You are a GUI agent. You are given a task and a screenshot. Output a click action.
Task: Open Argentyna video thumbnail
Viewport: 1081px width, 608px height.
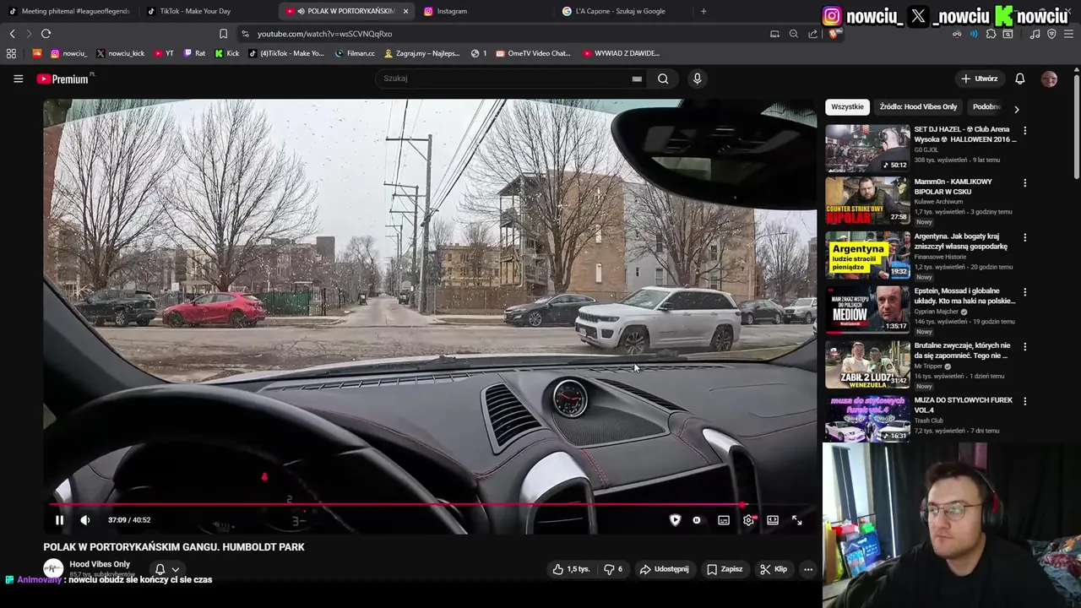tap(867, 256)
